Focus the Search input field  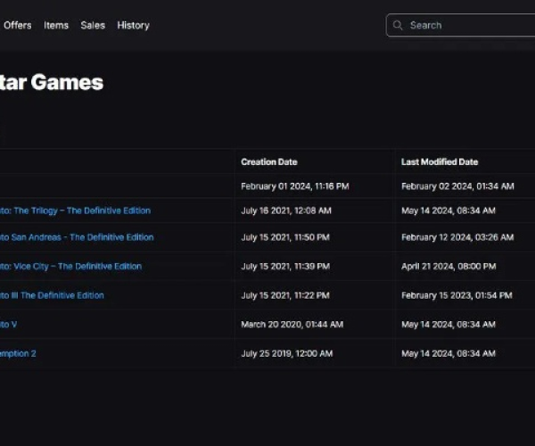464,25
